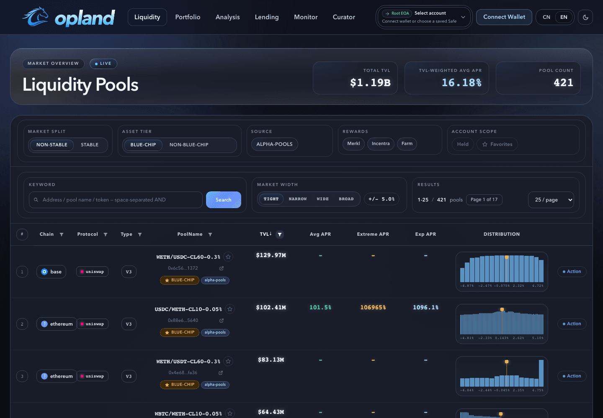Viewport: 603px width, 418px height.
Task: Click the uniswap protocol badge for USDC/WETH-CL10-0.05%
Action: click(x=92, y=324)
